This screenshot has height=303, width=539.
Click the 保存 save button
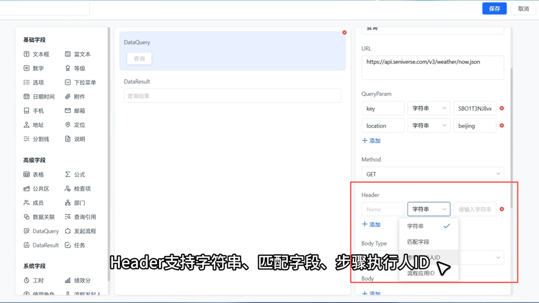(494, 9)
